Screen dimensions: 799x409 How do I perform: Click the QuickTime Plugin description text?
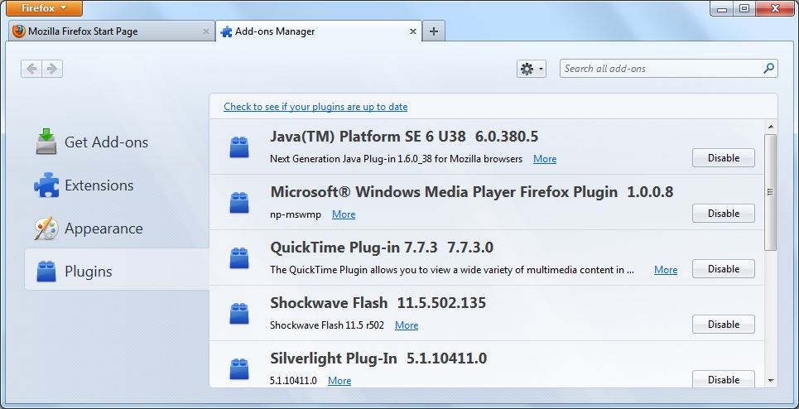(x=452, y=270)
